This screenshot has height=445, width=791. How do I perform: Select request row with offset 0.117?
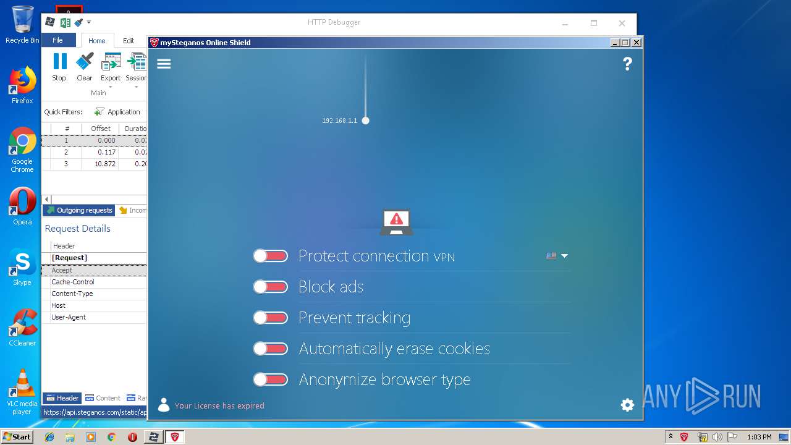coord(94,152)
